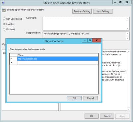Image resolution: width=133 pixels, height=122 pixels.
Task: Click the window system icon in title bar
Action: tap(3, 3)
